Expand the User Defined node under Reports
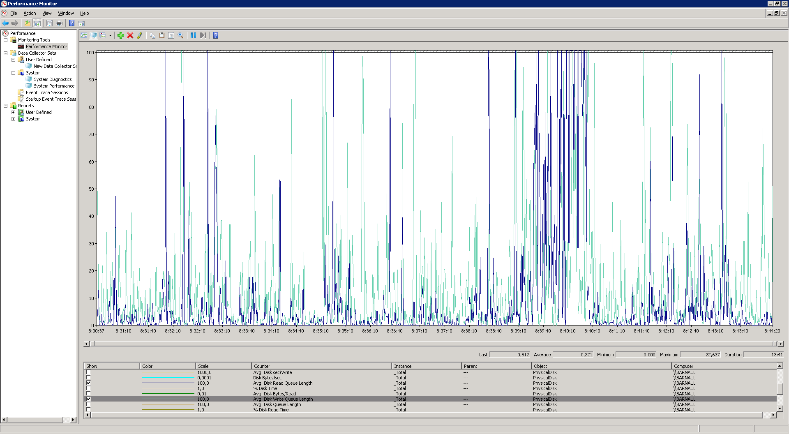 tap(13, 112)
